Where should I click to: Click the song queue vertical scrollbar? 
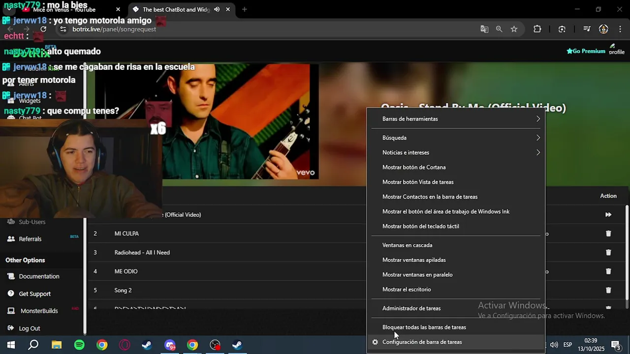627,253
